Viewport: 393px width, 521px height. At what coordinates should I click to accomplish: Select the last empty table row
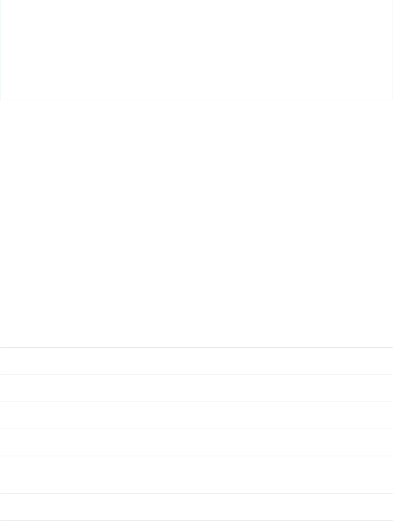tap(196, 507)
